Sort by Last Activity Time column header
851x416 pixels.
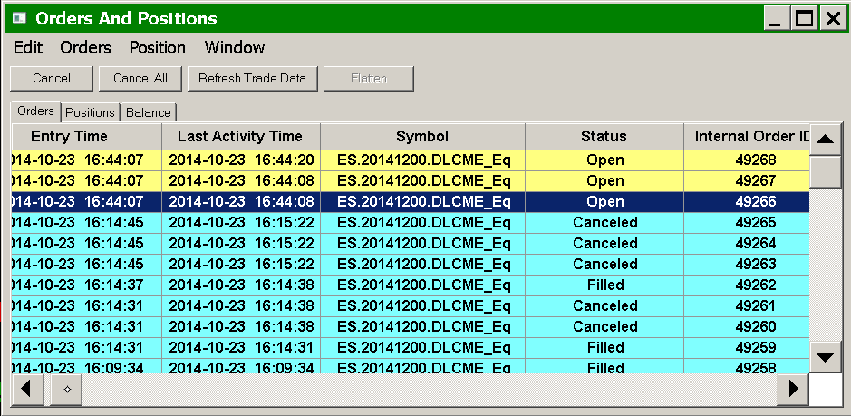(x=241, y=136)
